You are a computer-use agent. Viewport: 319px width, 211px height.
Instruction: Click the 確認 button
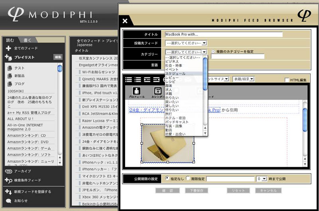pos(167,190)
